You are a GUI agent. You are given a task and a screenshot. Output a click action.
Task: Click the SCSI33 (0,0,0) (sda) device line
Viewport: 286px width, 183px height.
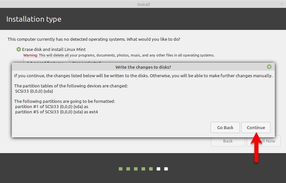coord(34,91)
